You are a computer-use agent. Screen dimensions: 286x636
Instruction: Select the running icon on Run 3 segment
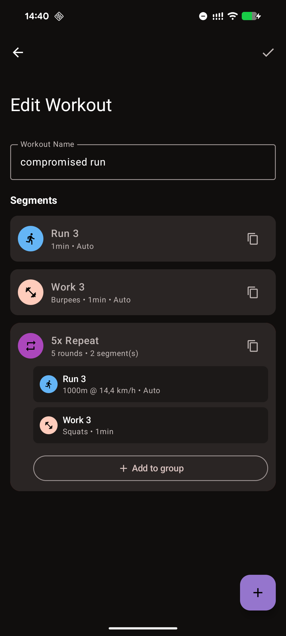tap(30, 239)
